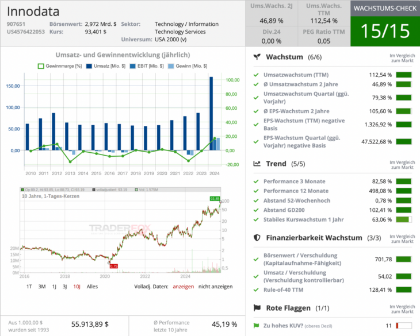Click the nicht anzeigen link
Image resolution: width=420 pixels, height=336 pixels.
(x=216, y=286)
